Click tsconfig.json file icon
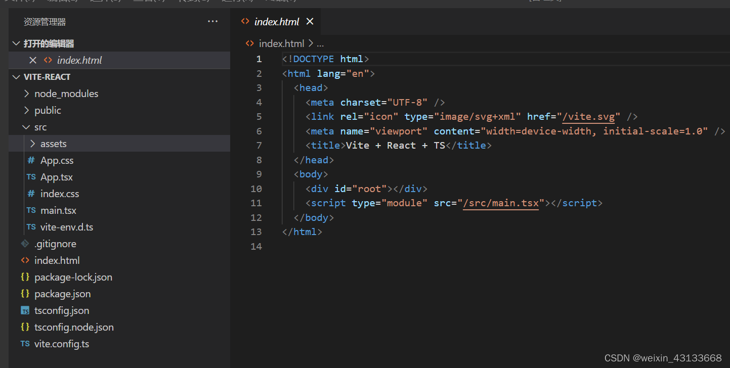The width and height of the screenshot is (730, 368). (25, 310)
